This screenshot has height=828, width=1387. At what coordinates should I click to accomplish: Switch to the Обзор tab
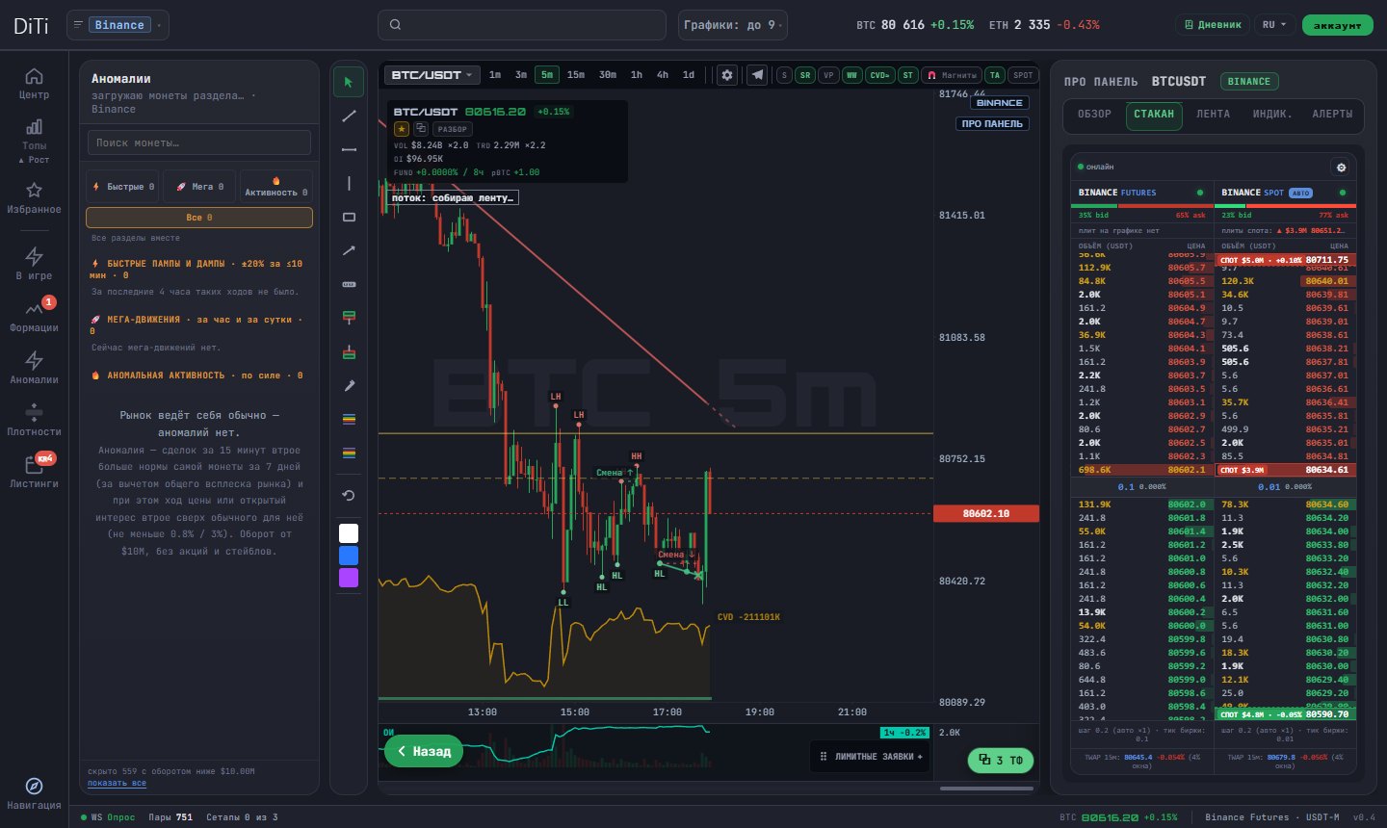point(1094,115)
